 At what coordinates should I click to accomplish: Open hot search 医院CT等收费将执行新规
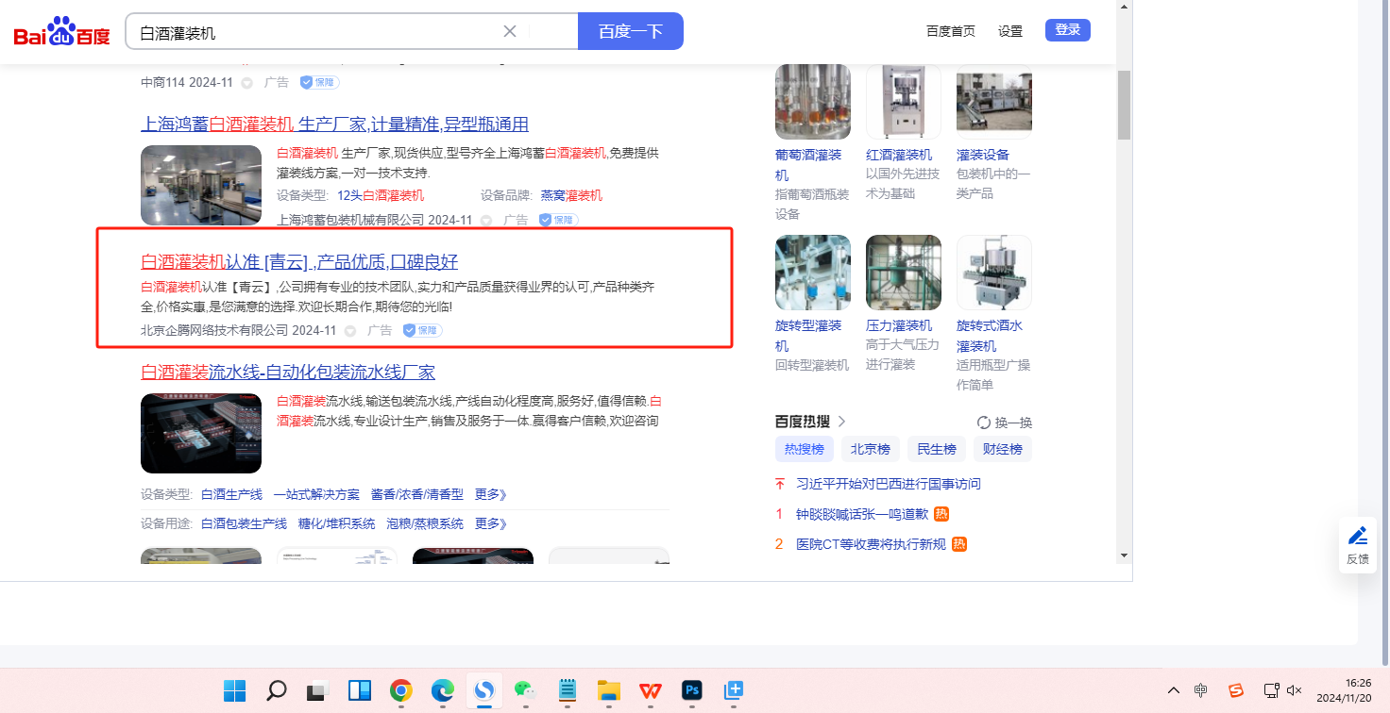[871, 544]
